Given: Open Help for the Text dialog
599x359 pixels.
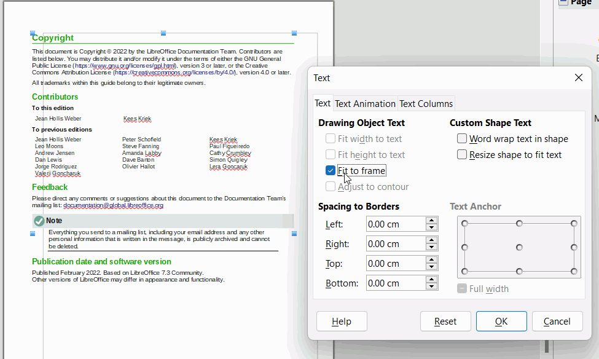Looking at the screenshot, I should (342, 321).
